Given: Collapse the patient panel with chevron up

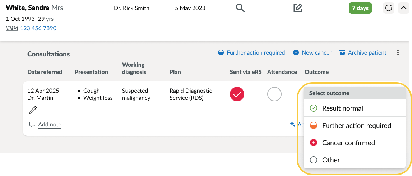Looking at the screenshot, I should click(x=404, y=8).
